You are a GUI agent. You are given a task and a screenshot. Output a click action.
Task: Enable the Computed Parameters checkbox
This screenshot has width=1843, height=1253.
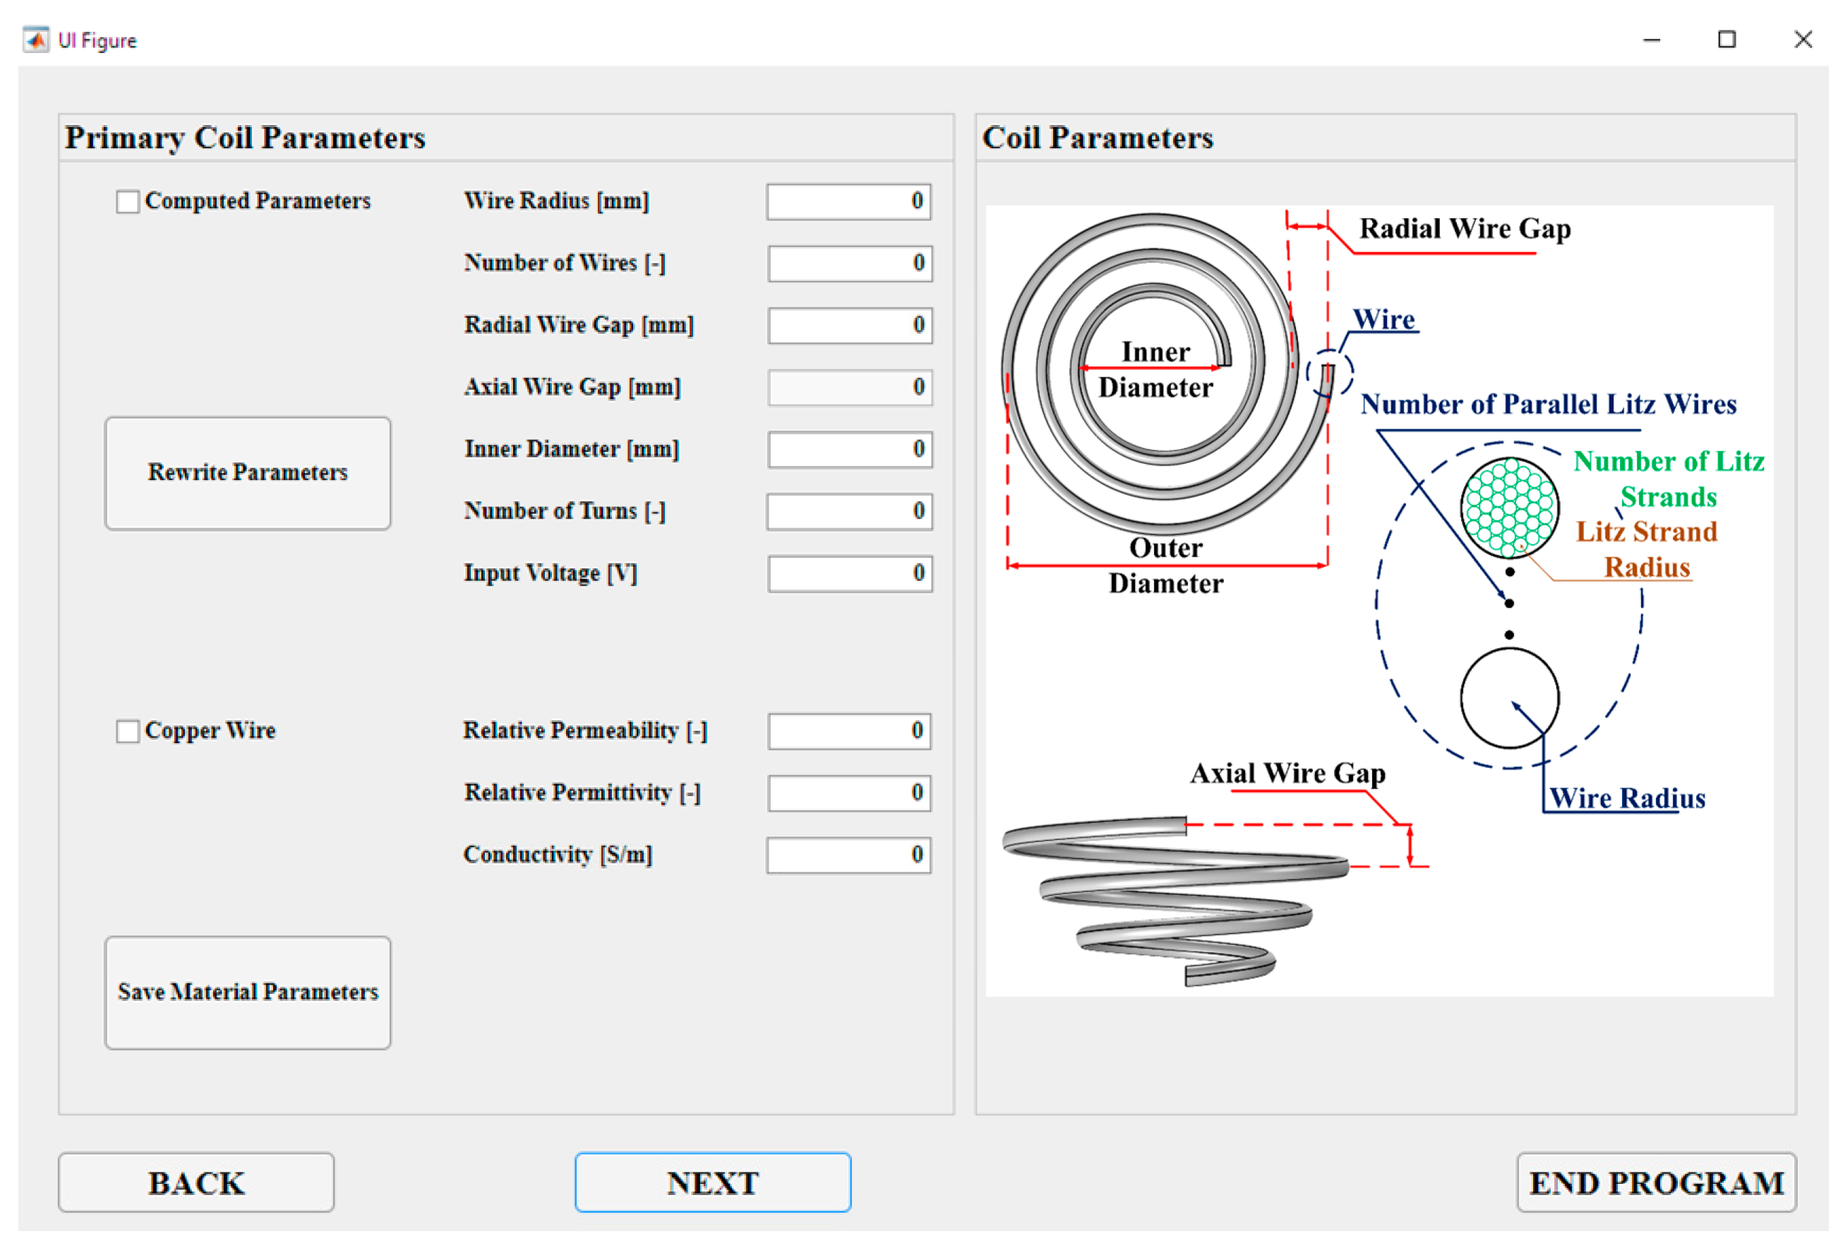point(128,201)
